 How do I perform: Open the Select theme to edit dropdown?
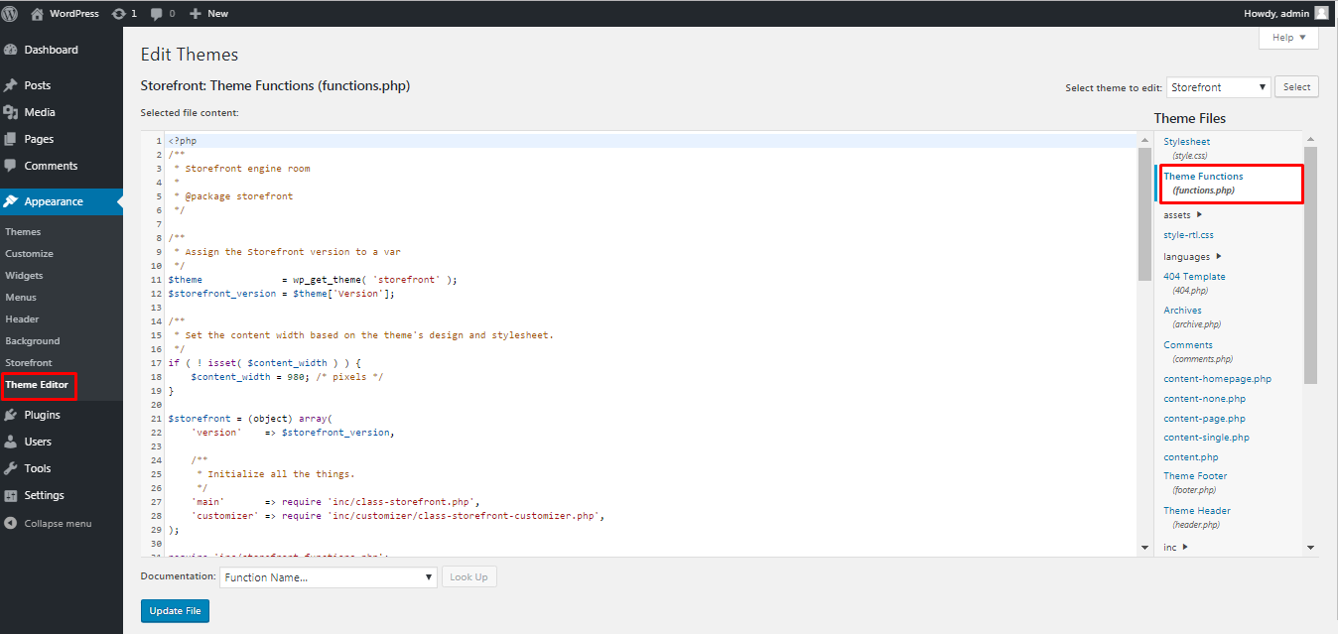(1218, 87)
